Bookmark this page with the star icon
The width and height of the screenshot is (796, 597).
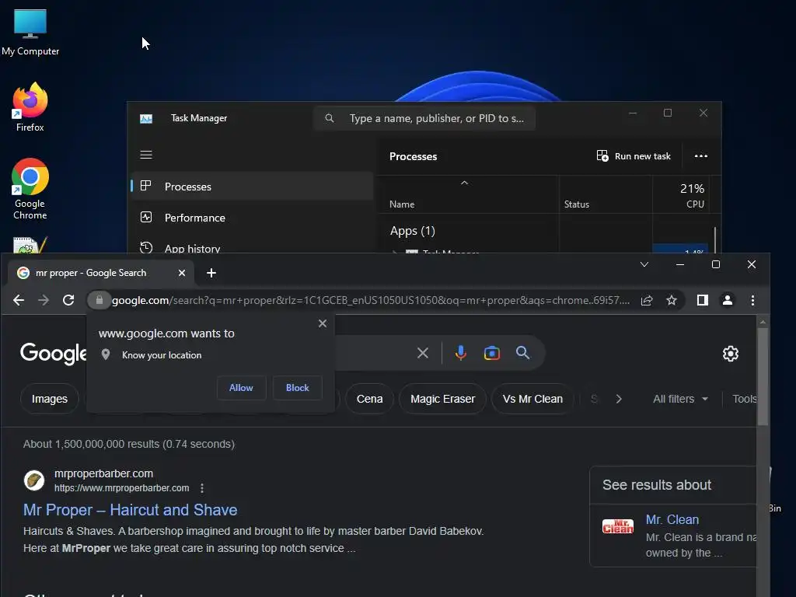pyautogui.click(x=672, y=301)
